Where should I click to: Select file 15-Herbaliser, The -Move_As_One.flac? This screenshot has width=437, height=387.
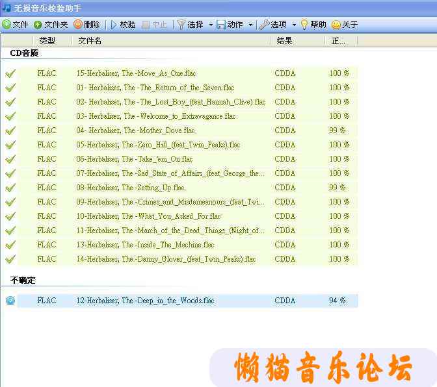coord(137,73)
